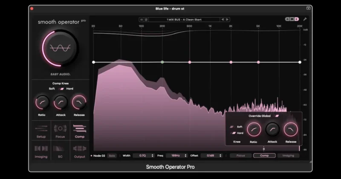341x179 pixels.
Task: Open the Focus section in left panel
Action: (x=60, y=131)
